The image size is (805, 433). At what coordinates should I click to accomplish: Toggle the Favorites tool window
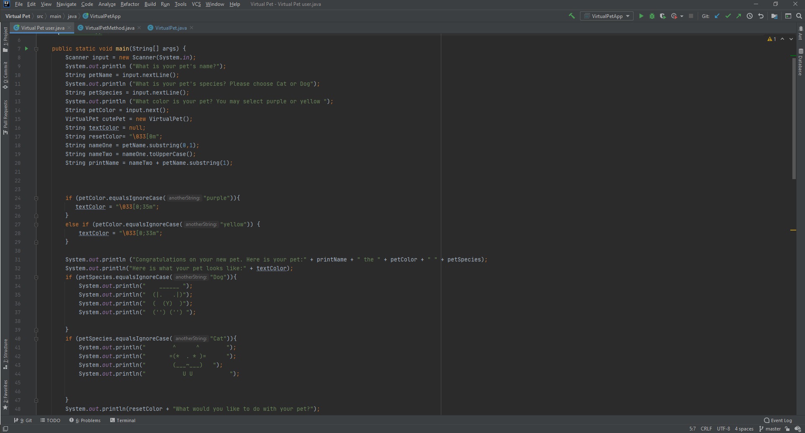click(x=5, y=395)
